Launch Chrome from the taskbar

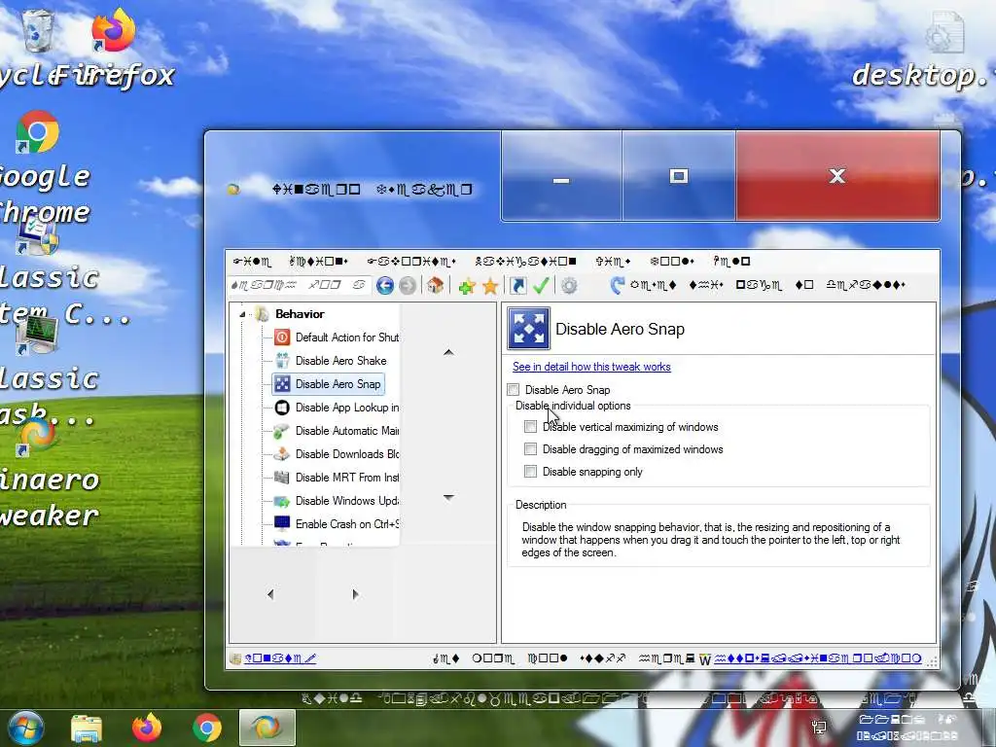[207, 728]
